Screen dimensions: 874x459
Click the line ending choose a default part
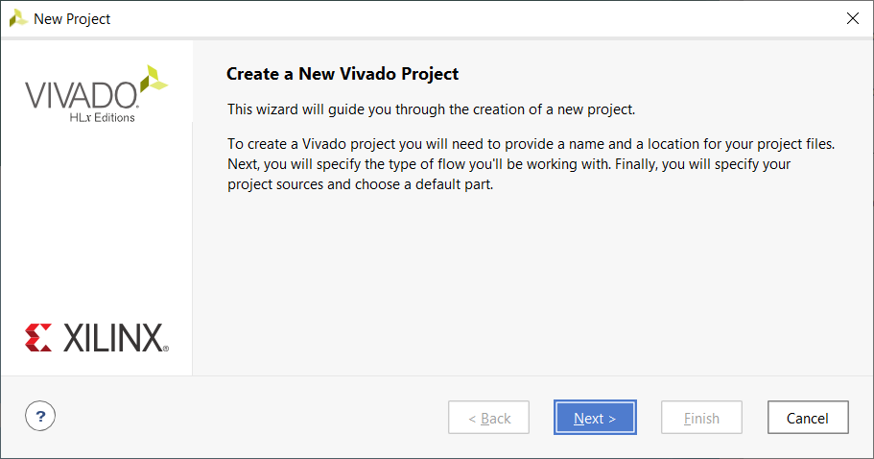360,184
